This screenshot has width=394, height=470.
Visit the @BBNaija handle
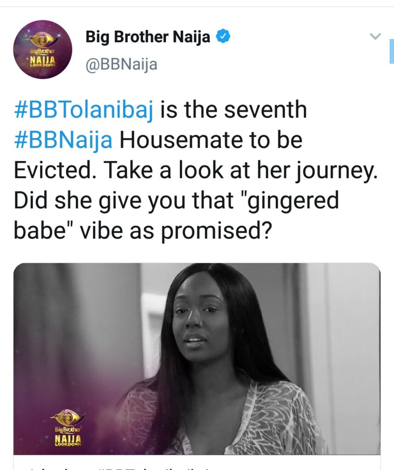point(121,64)
